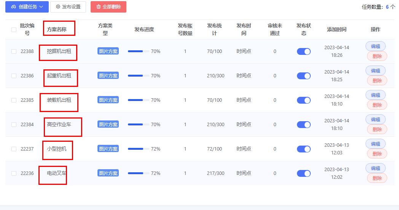The image size is (399, 210).
Task: Turn off publish status for 装载机出租
Action: tap(303, 100)
